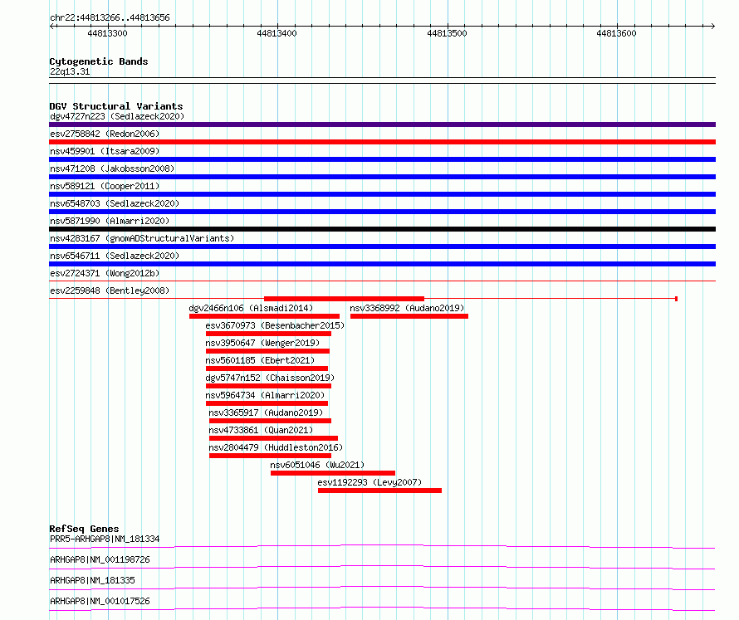The image size is (739, 620).
Task: Open nsv2804479 (Huddleston2016) entry
Action: click(276, 447)
